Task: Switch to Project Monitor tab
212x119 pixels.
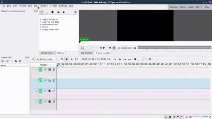Action: [x=103, y=53]
